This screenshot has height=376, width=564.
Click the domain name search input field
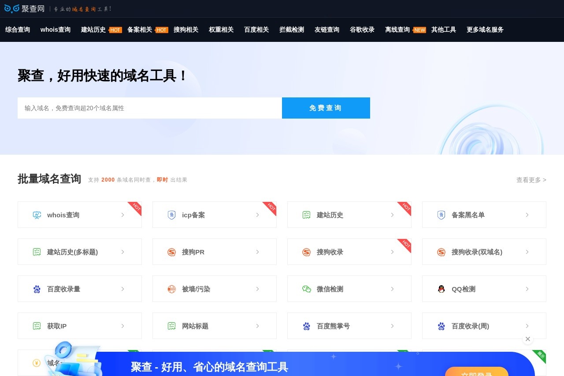(x=150, y=108)
